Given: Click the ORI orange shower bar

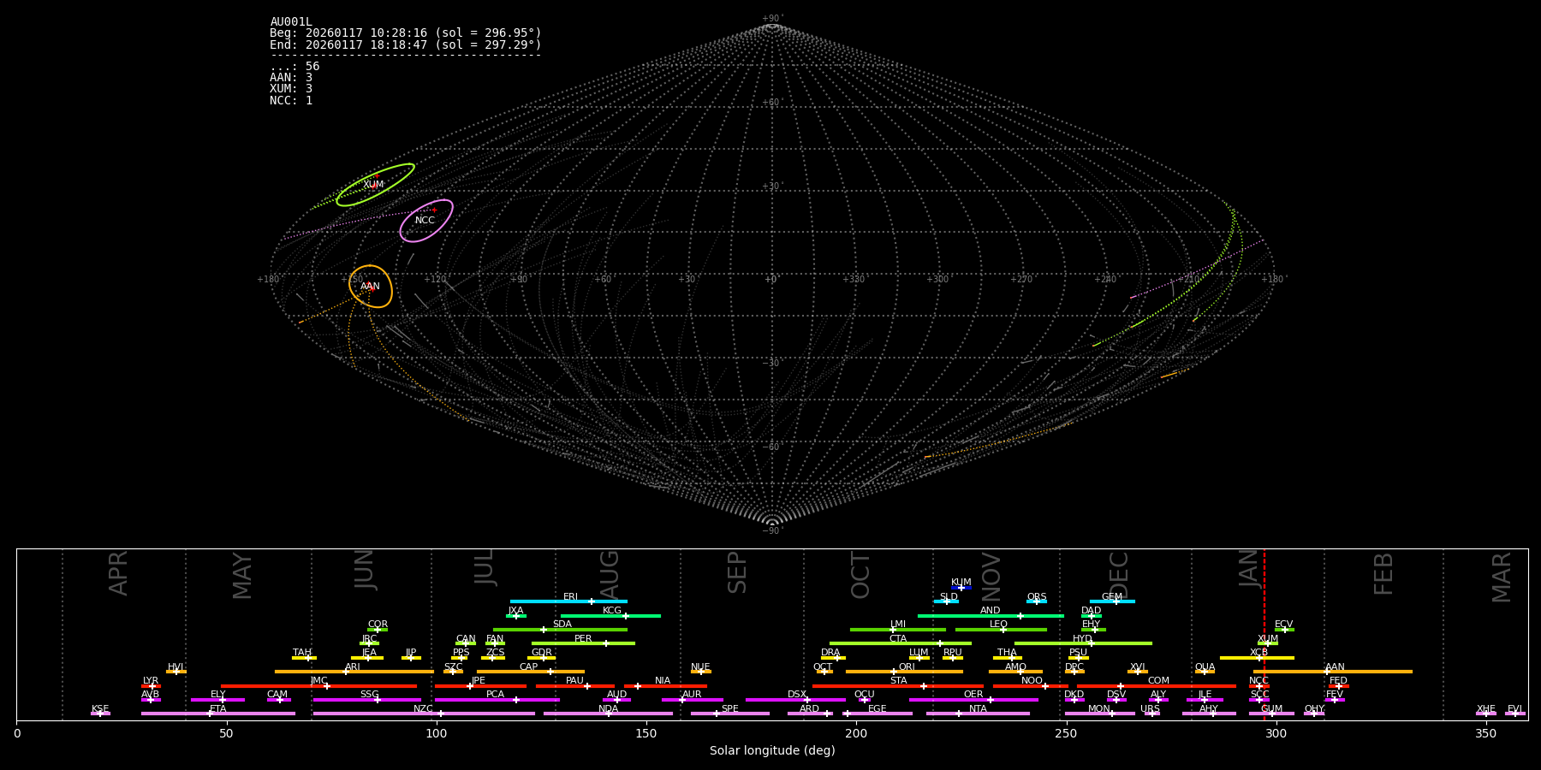Looking at the screenshot, I should point(904,672).
